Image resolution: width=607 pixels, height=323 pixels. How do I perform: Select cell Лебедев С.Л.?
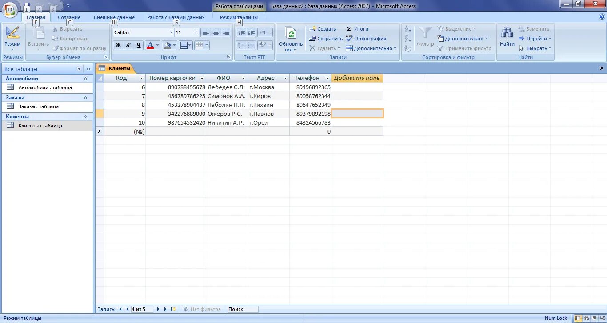227,87
